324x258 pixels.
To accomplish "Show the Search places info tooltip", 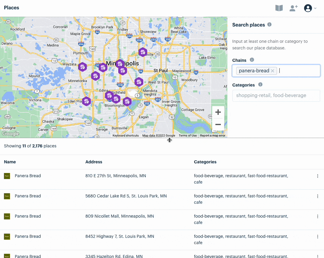I will [x=269, y=24].
